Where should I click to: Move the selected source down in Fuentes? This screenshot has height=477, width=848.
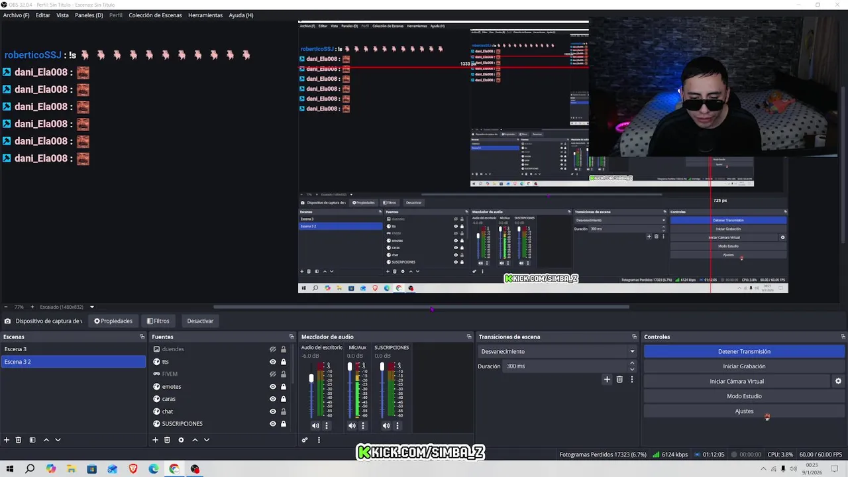coord(207,440)
